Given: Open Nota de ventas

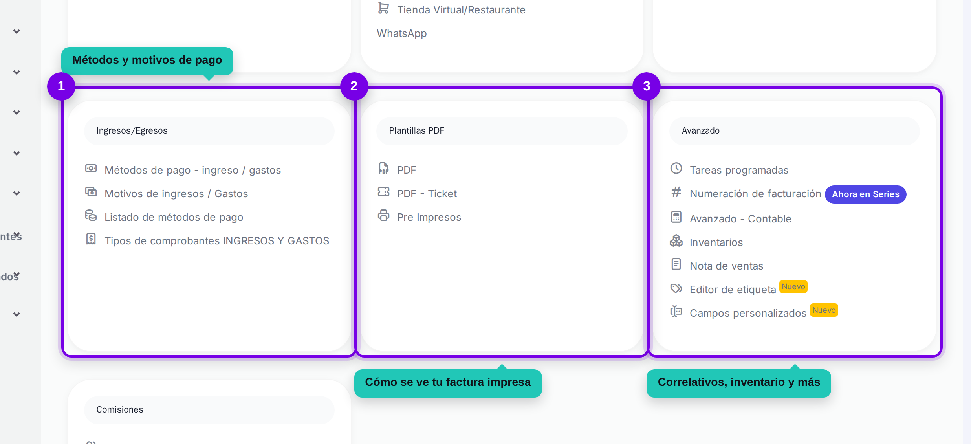Looking at the screenshot, I should pyautogui.click(x=726, y=266).
